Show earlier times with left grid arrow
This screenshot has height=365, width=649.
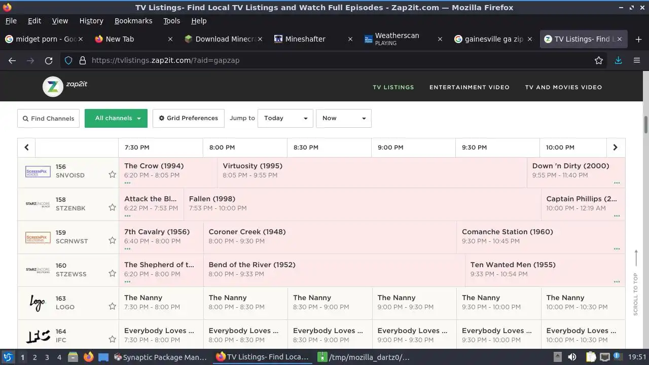tap(26, 148)
